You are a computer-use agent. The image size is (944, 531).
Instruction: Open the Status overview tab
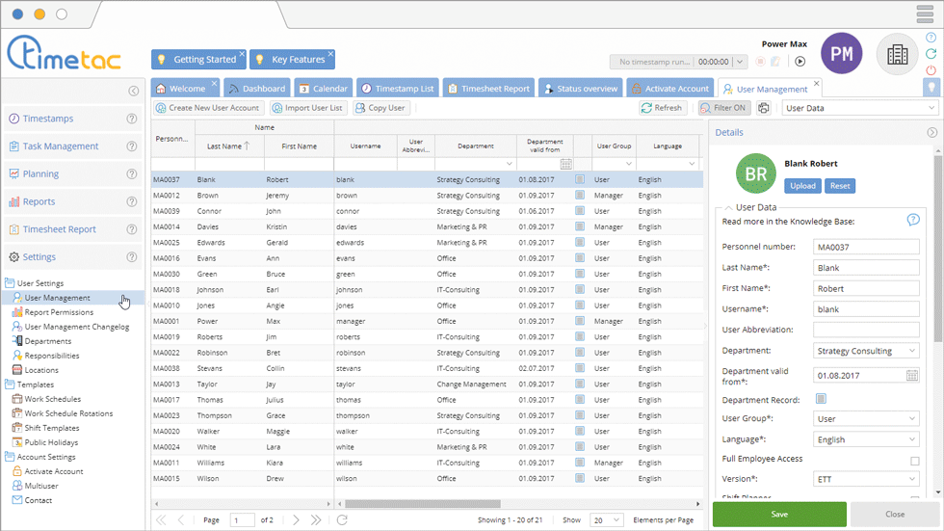pyautogui.click(x=580, y=89)
